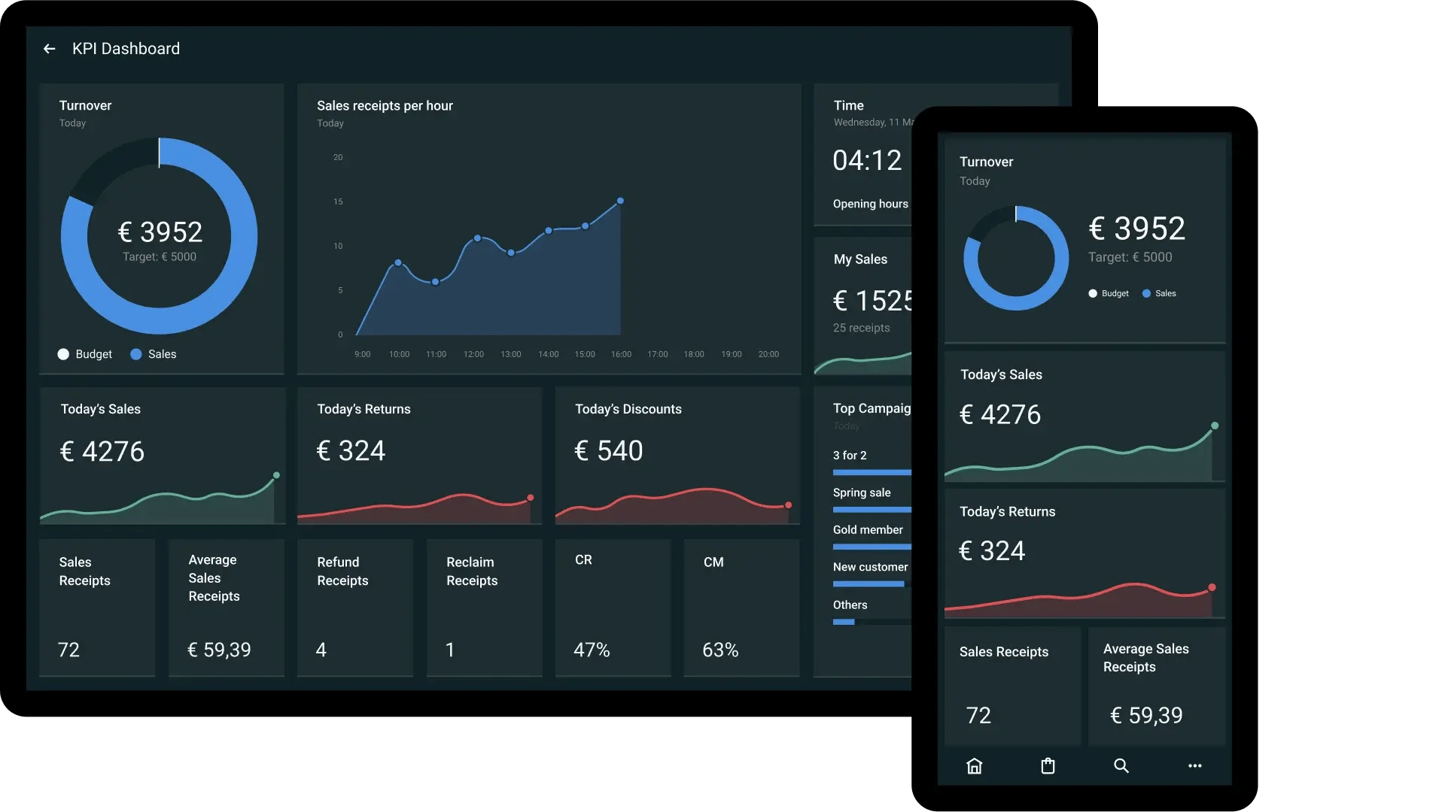Toggle Budget legend on the mobile Turnover chart
Screen dimensions: 1445x812
[1108, 293]
